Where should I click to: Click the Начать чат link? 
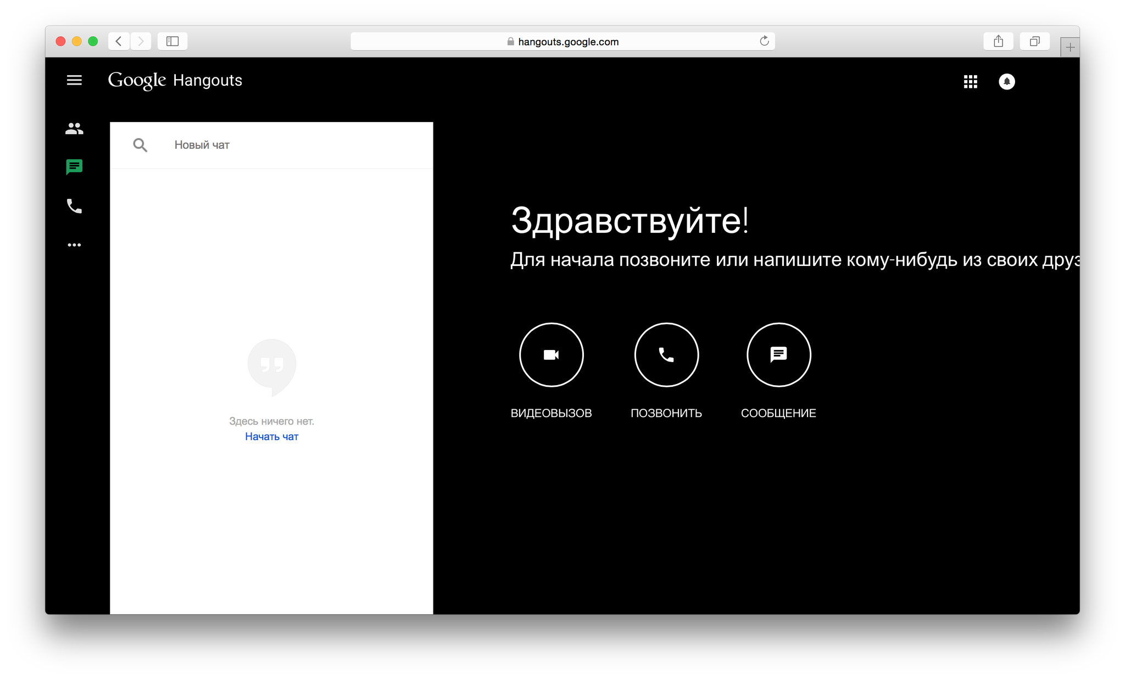click(x=271, y=437)
